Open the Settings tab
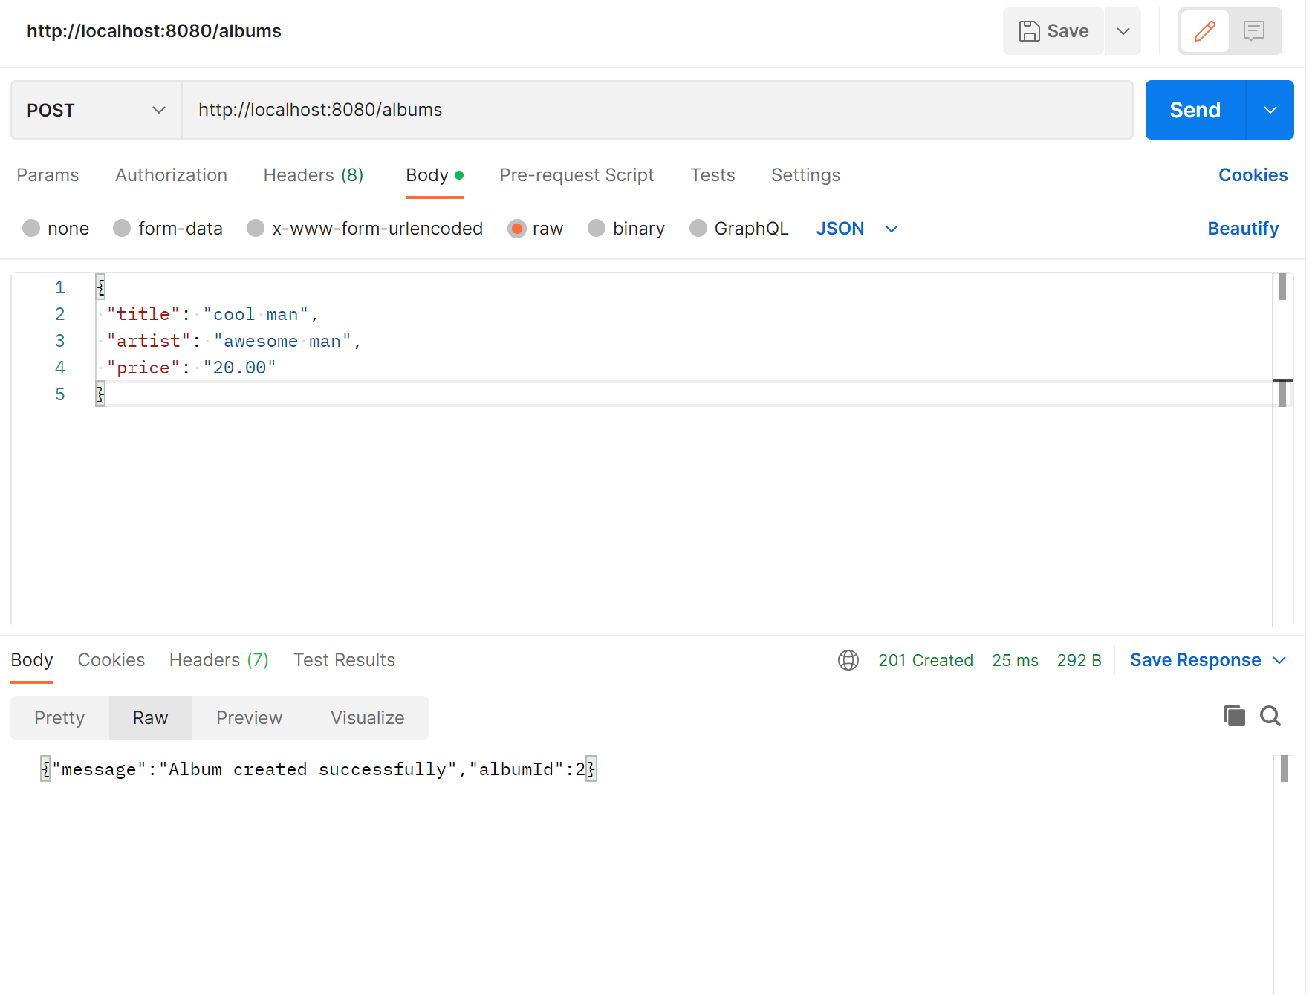Screen dimensions: 1315x995 805,175
